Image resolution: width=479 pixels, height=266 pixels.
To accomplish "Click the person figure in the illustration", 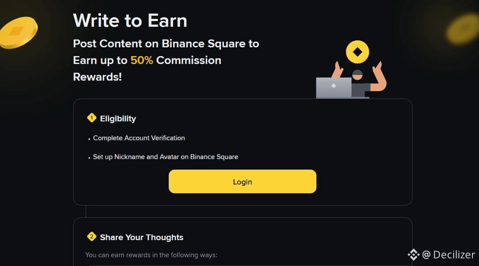I will pyautogui.click(x=358, y=82).
